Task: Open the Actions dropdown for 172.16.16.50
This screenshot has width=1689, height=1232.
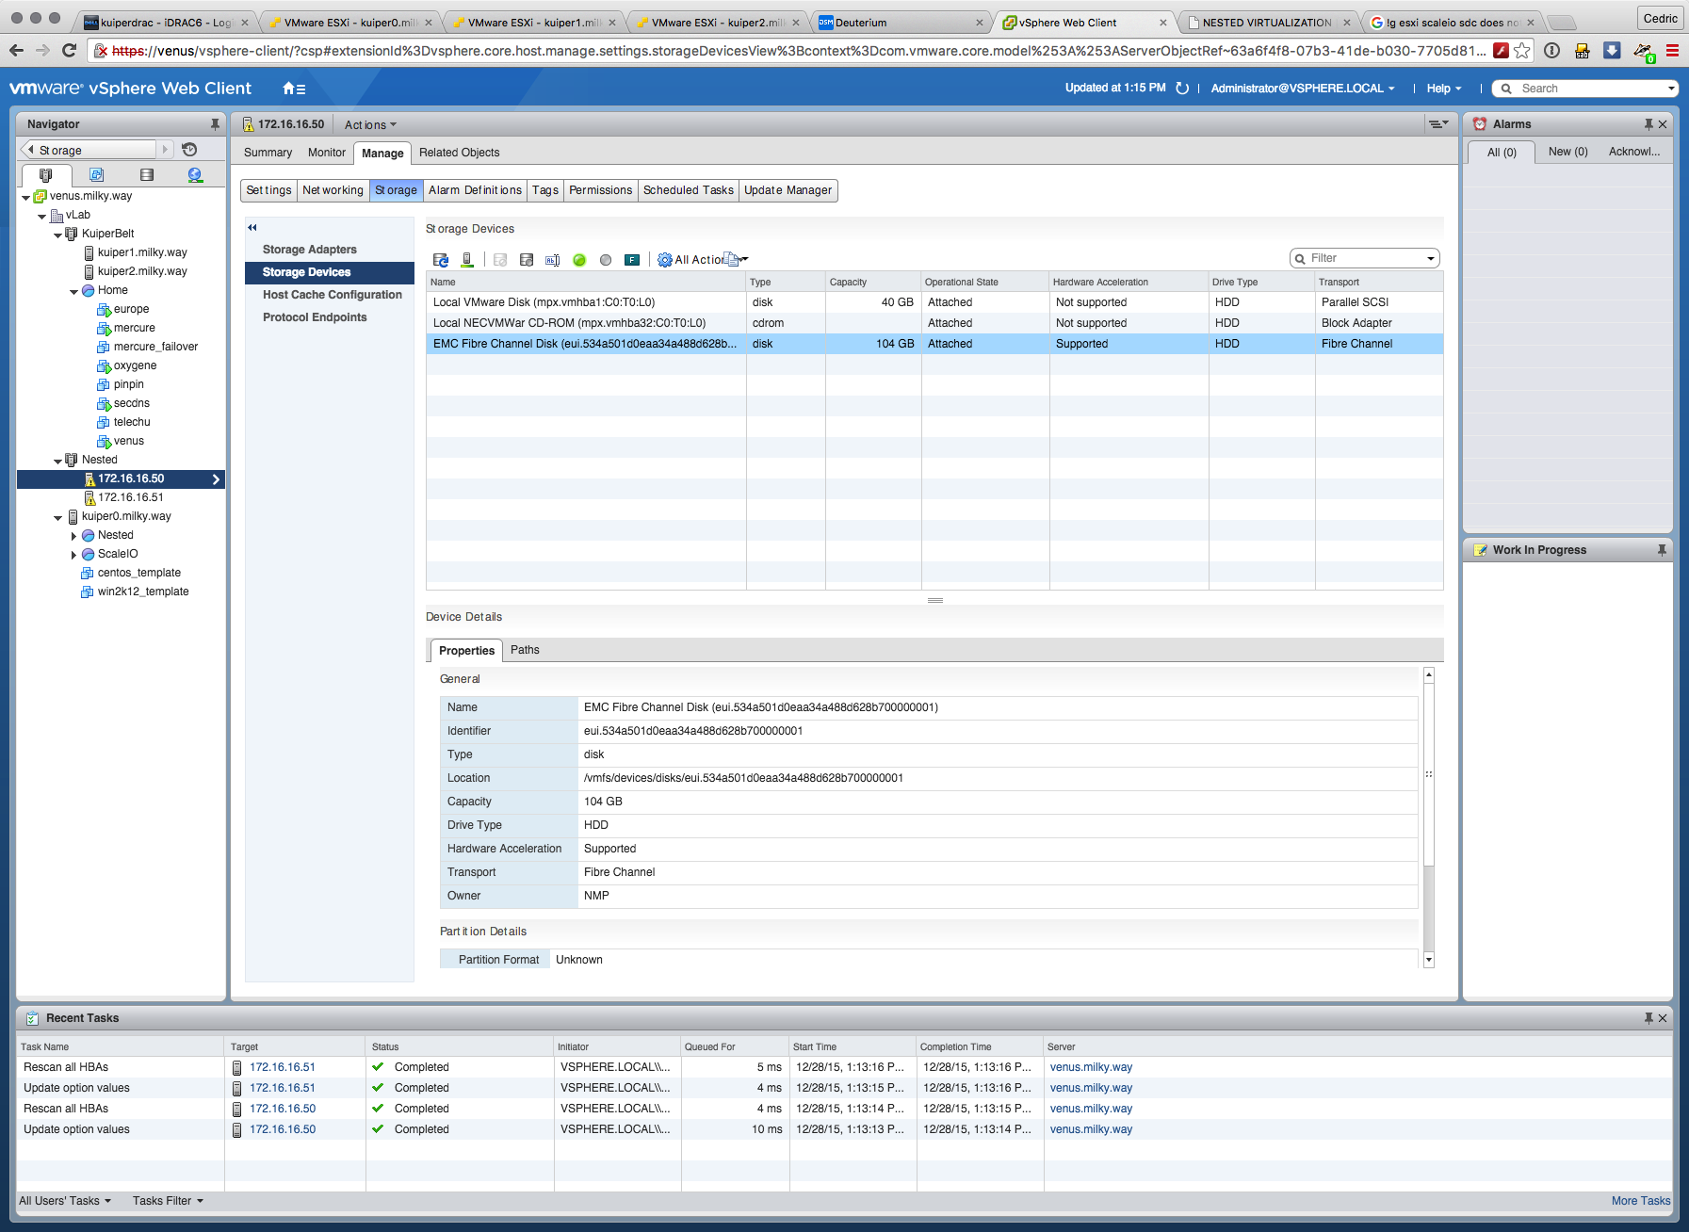Action: pos(370,124)
